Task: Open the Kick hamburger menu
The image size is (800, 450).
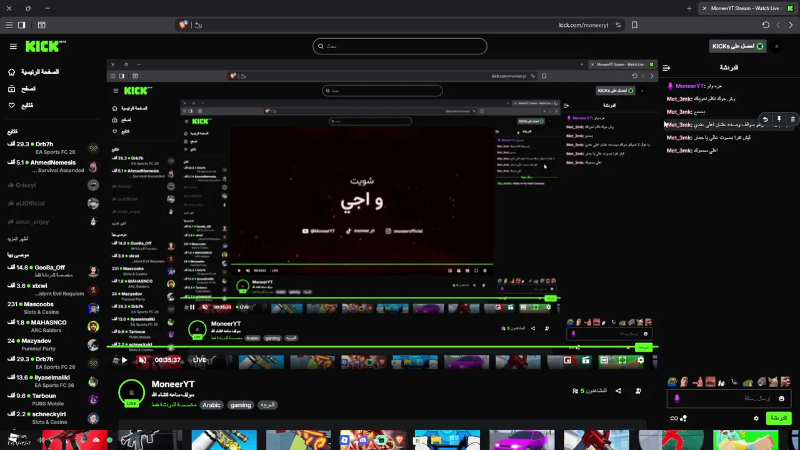Action: pos(13,46)
